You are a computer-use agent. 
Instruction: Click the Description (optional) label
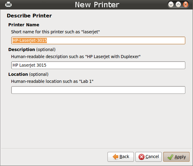pyautogui.click(x=32, y=50)
